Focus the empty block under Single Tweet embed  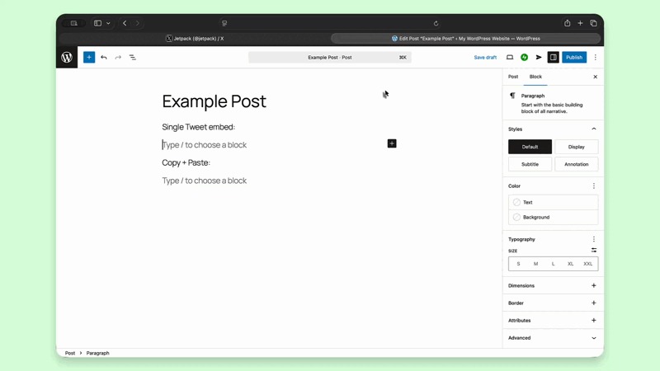point(204,145)
